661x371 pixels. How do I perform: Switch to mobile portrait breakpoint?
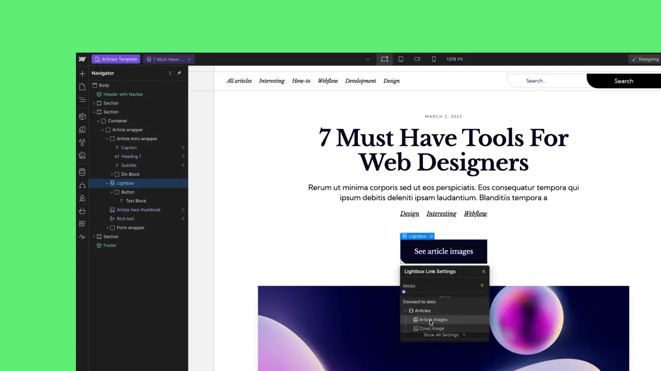coord(434,59)
